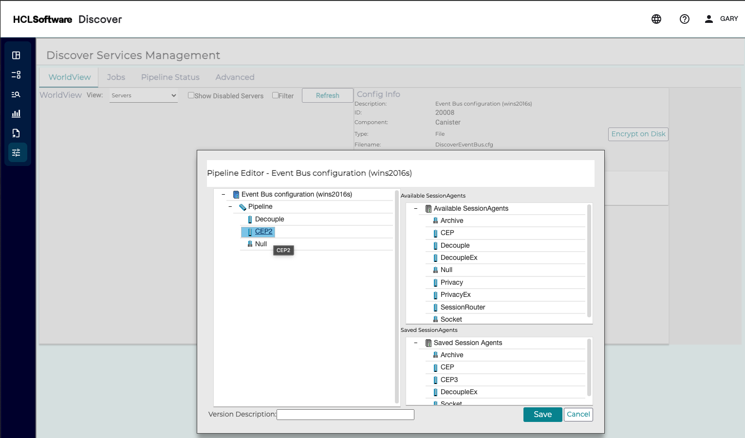Click the Version Description input field

tap(345, 415)
